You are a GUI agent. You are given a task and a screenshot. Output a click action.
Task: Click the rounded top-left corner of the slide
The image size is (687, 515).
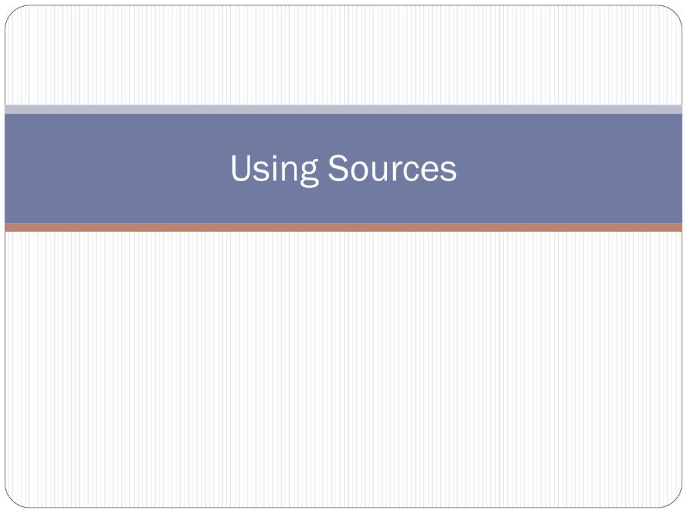[12, 13]
